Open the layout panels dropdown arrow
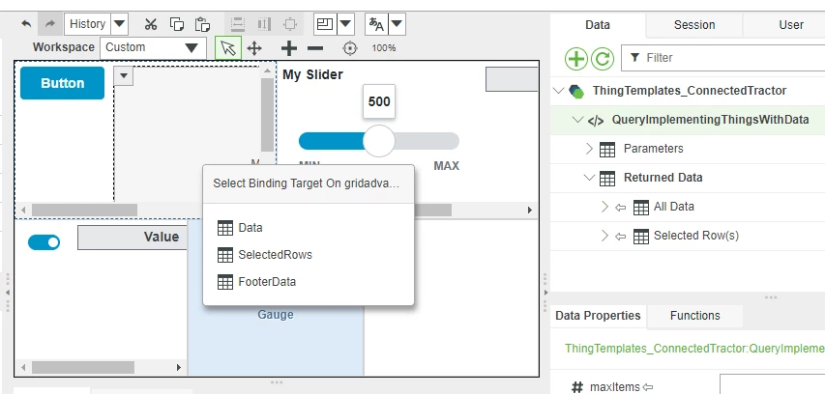Screen dimensions: 825x394 pos(345,23)
